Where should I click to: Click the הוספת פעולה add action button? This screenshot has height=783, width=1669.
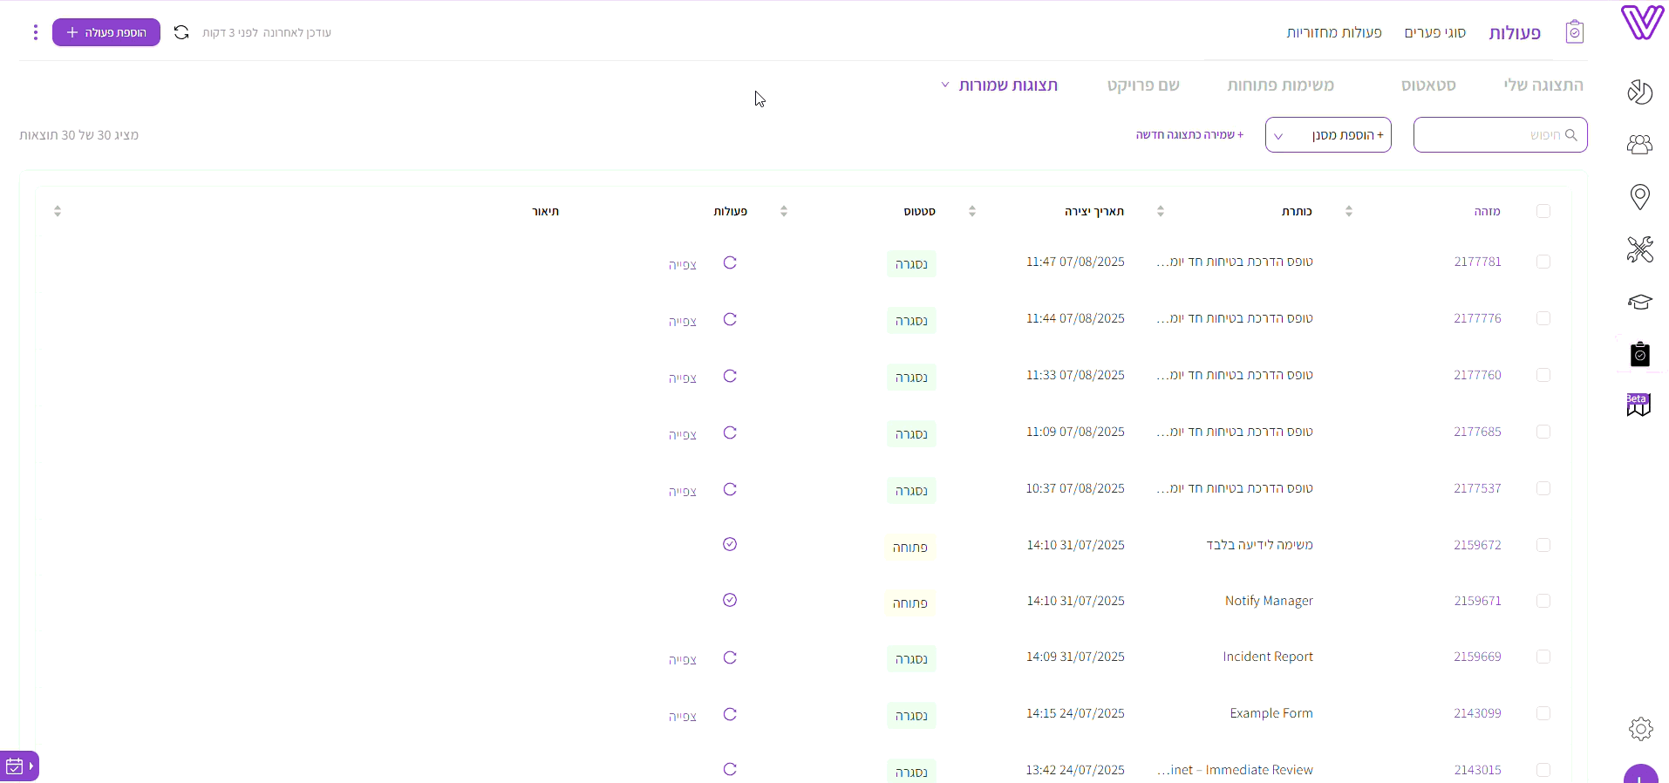(106, 32)
